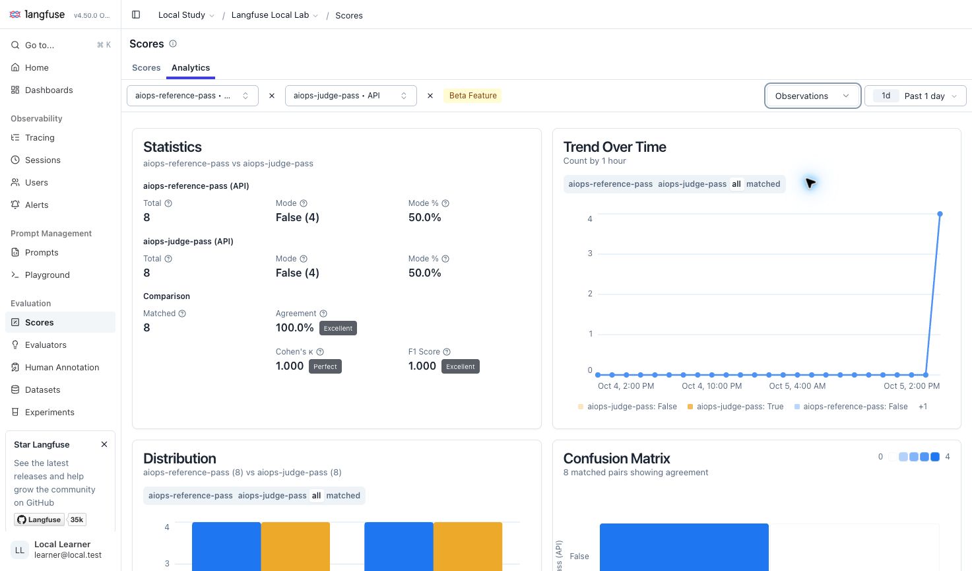
Task: Click info icon beside Scores heading
Action: click(173, 44)
